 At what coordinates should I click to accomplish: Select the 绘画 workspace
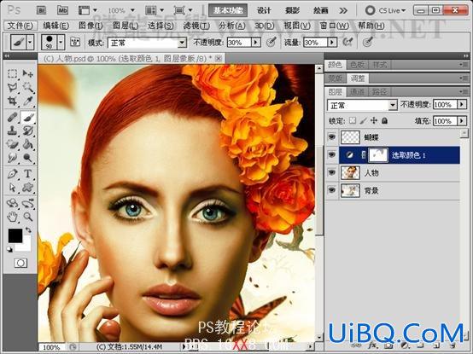click(321, 10)
